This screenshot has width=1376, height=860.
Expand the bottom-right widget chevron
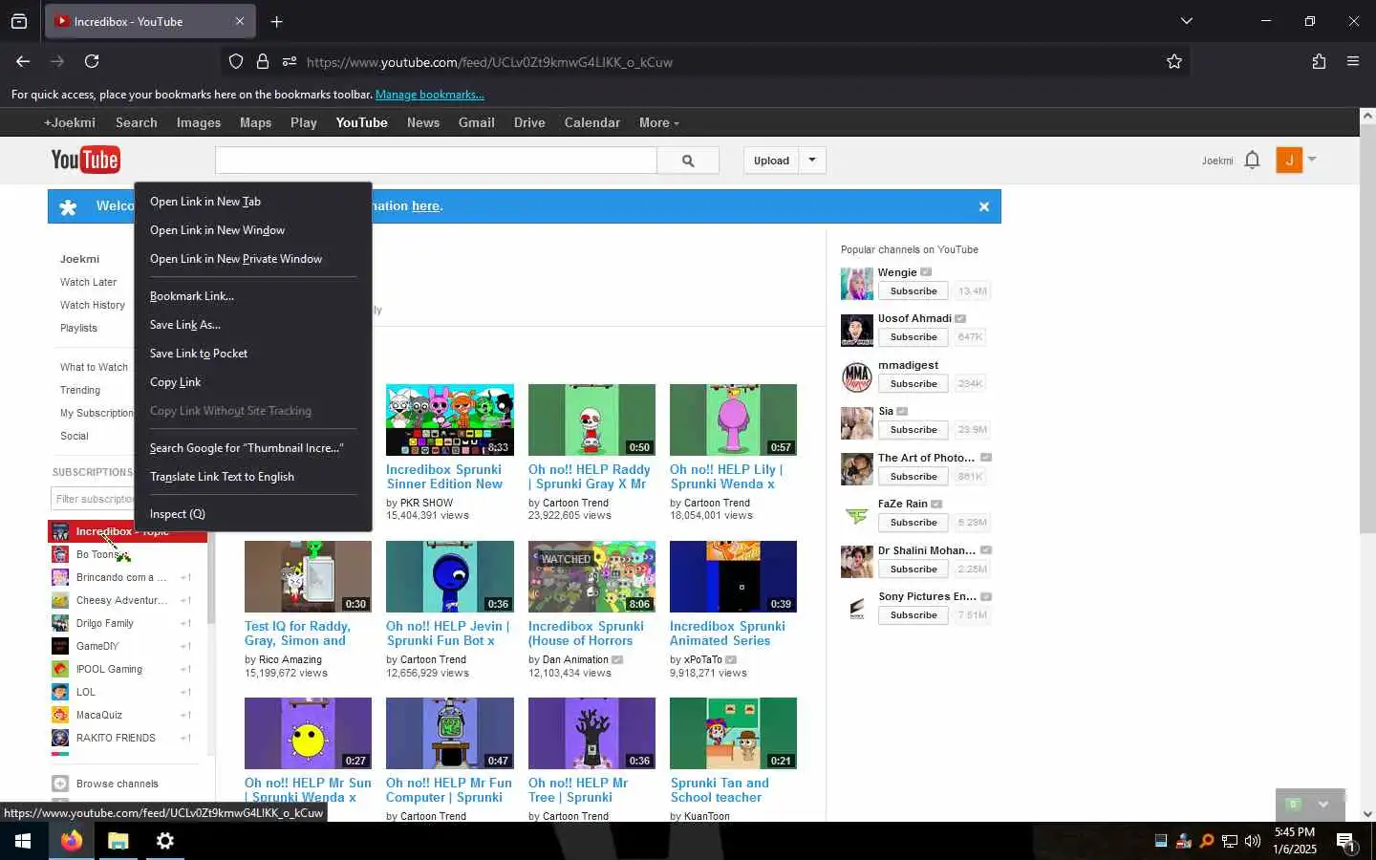point(1323,804)
